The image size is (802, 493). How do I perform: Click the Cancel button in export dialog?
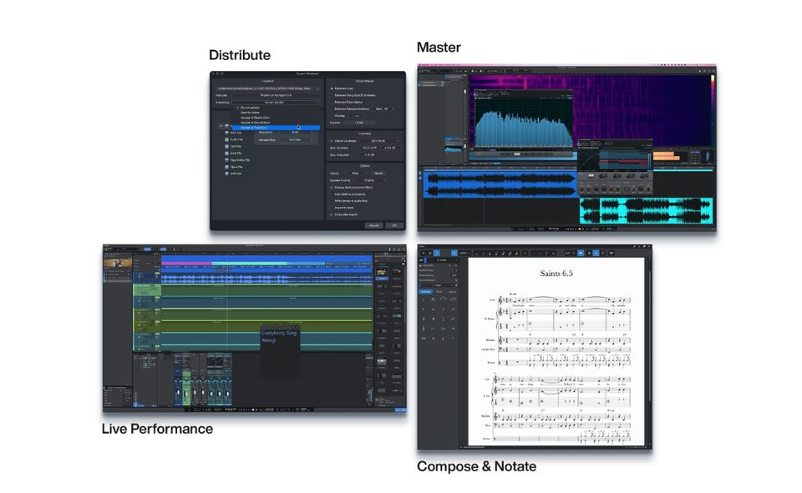pos(373,225)
